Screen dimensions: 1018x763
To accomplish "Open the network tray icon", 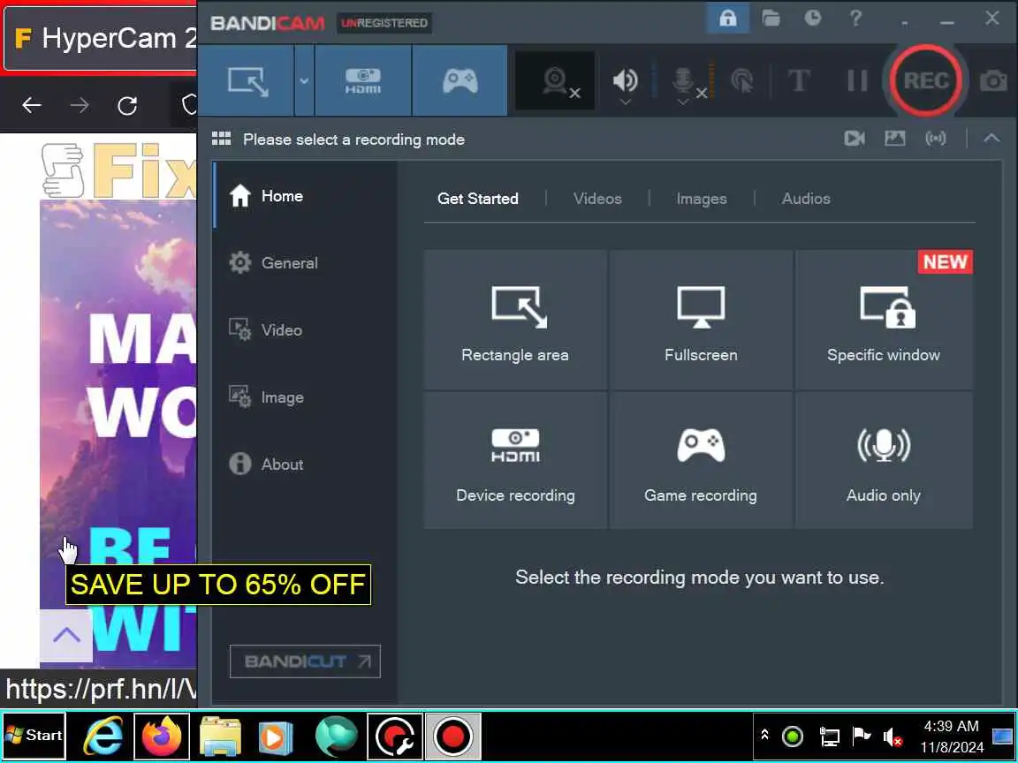I will (829, 737).
